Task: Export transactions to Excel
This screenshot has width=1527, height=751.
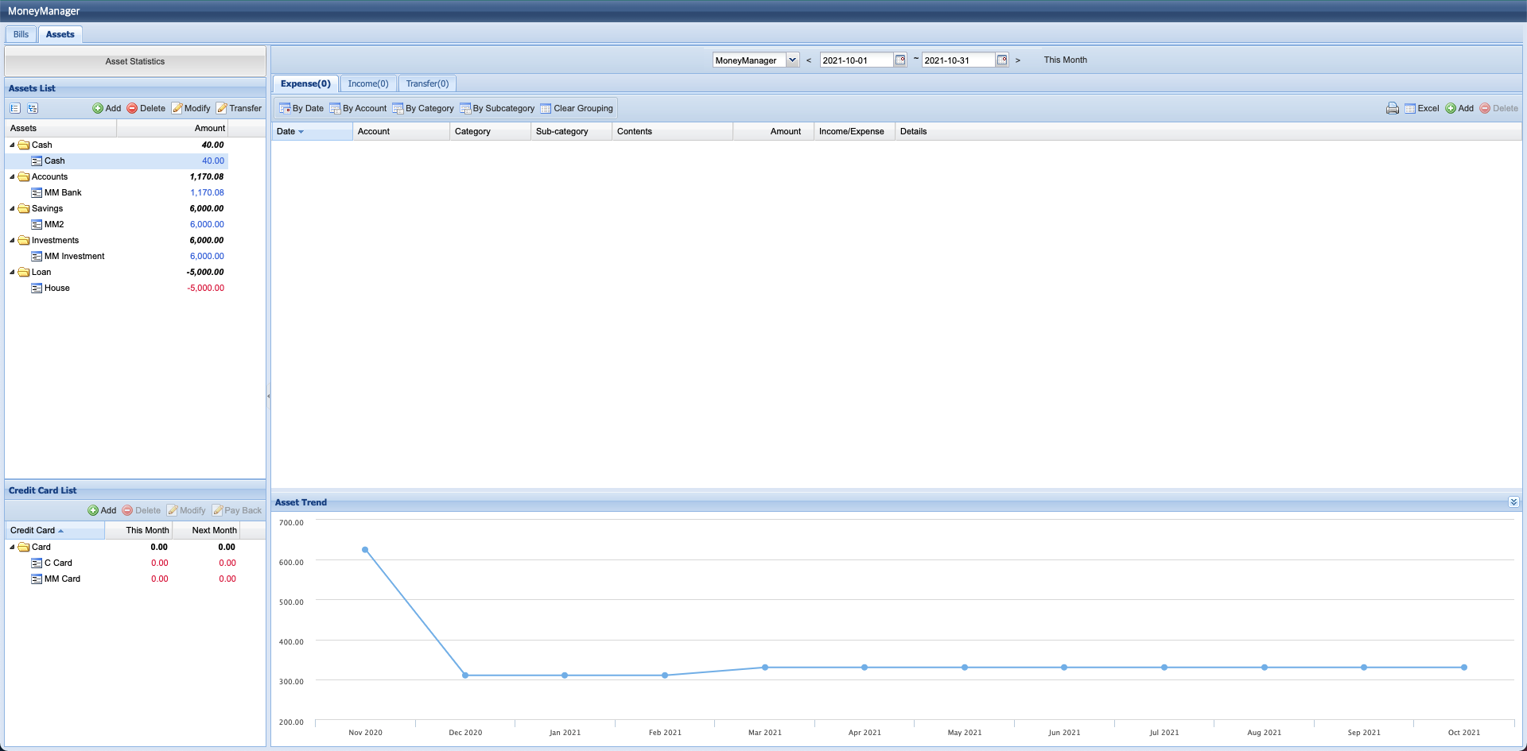Action: [1422, 108]
